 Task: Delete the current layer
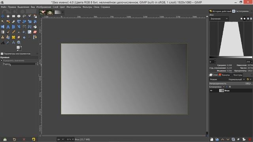250,139
